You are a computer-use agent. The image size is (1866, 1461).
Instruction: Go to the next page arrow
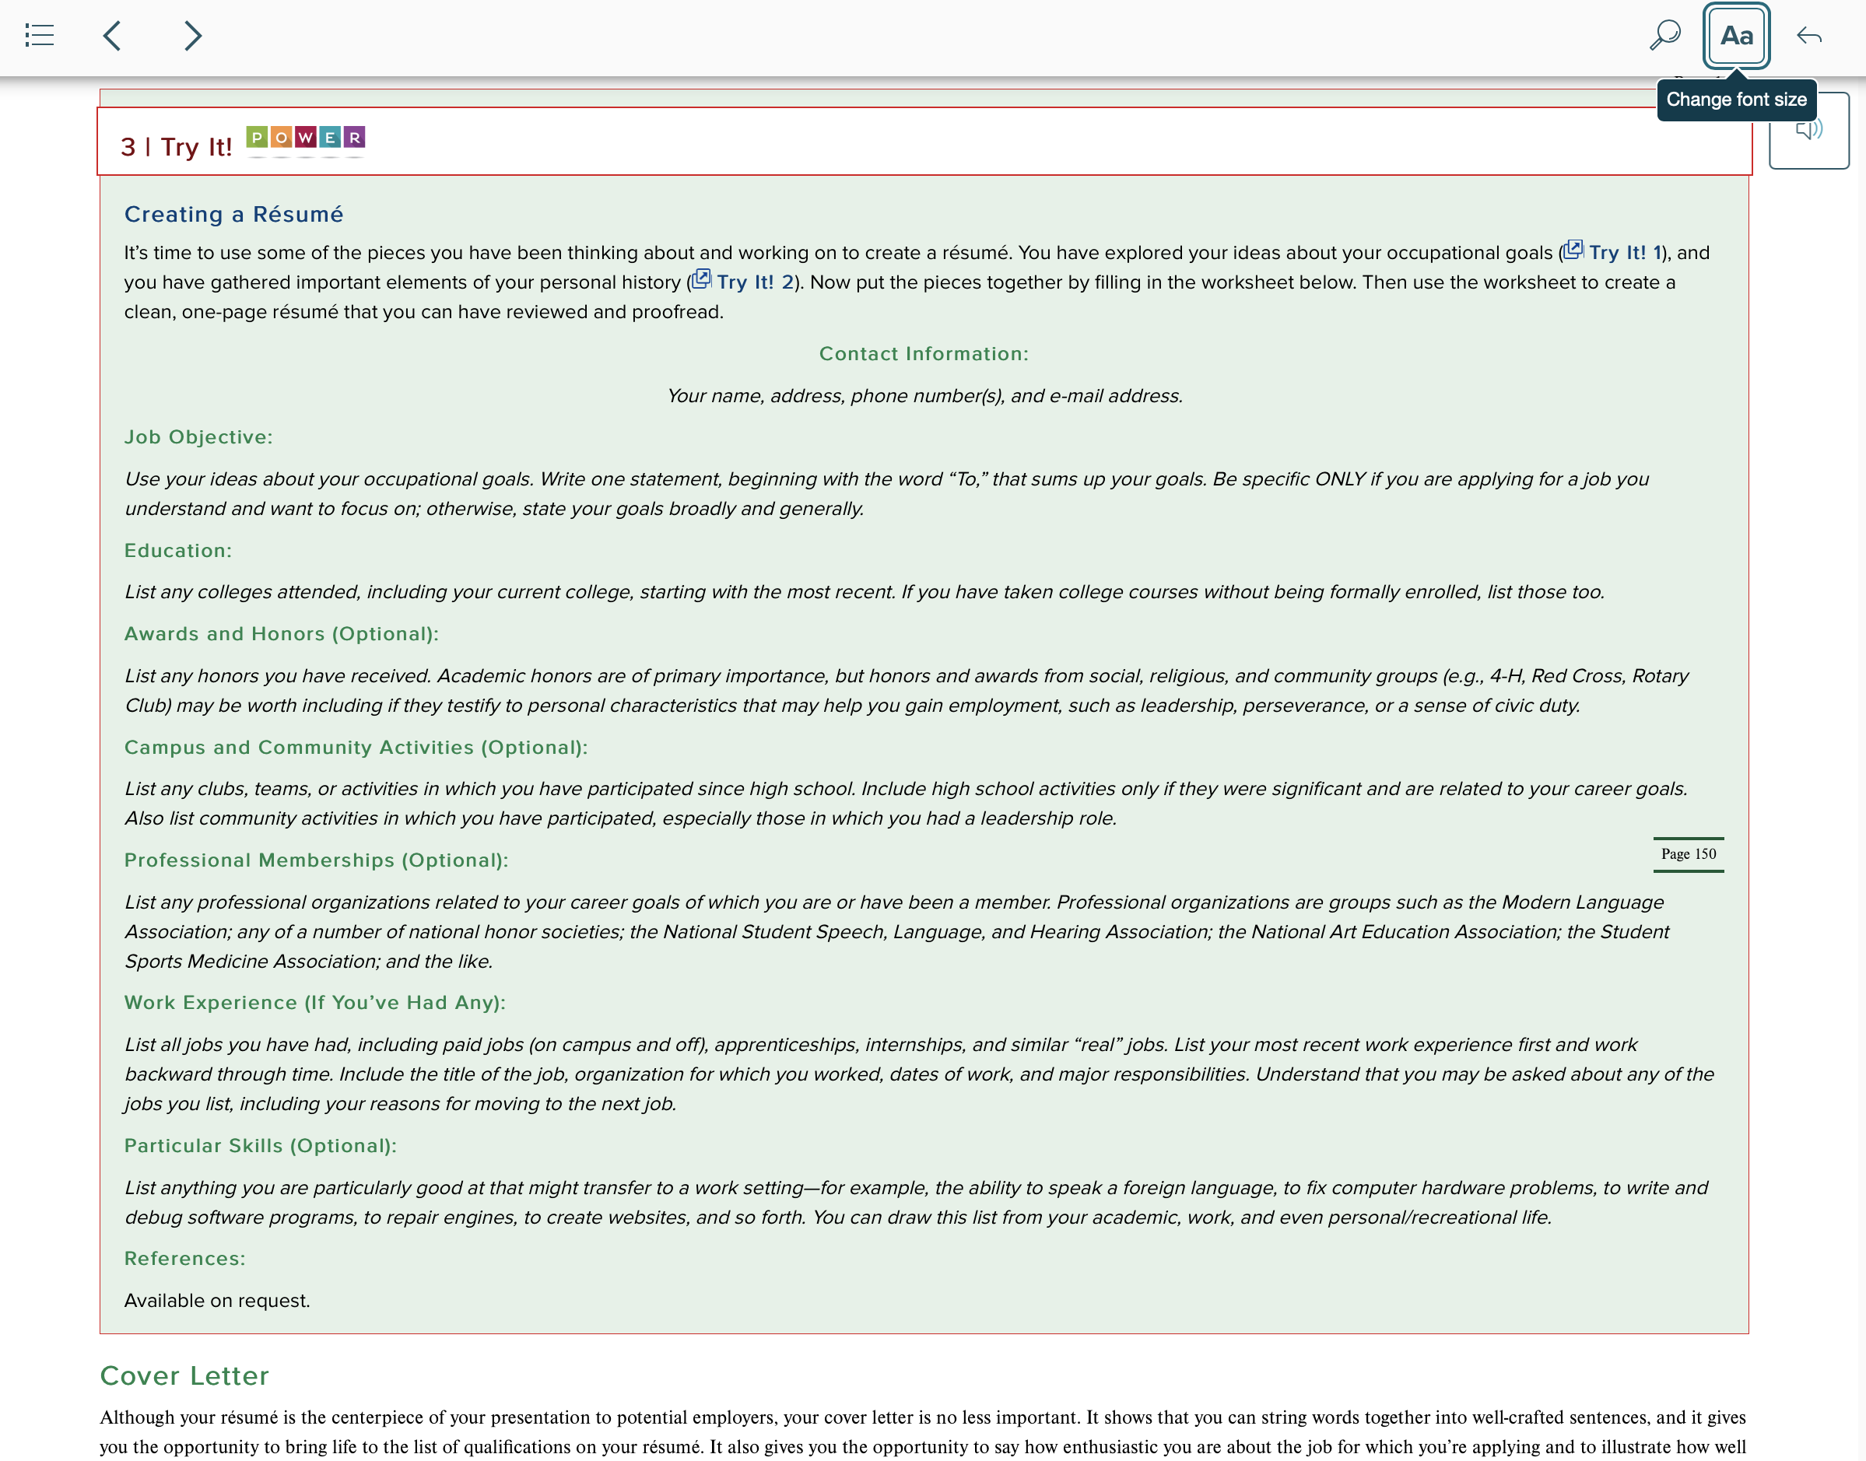tap(192, 36)
